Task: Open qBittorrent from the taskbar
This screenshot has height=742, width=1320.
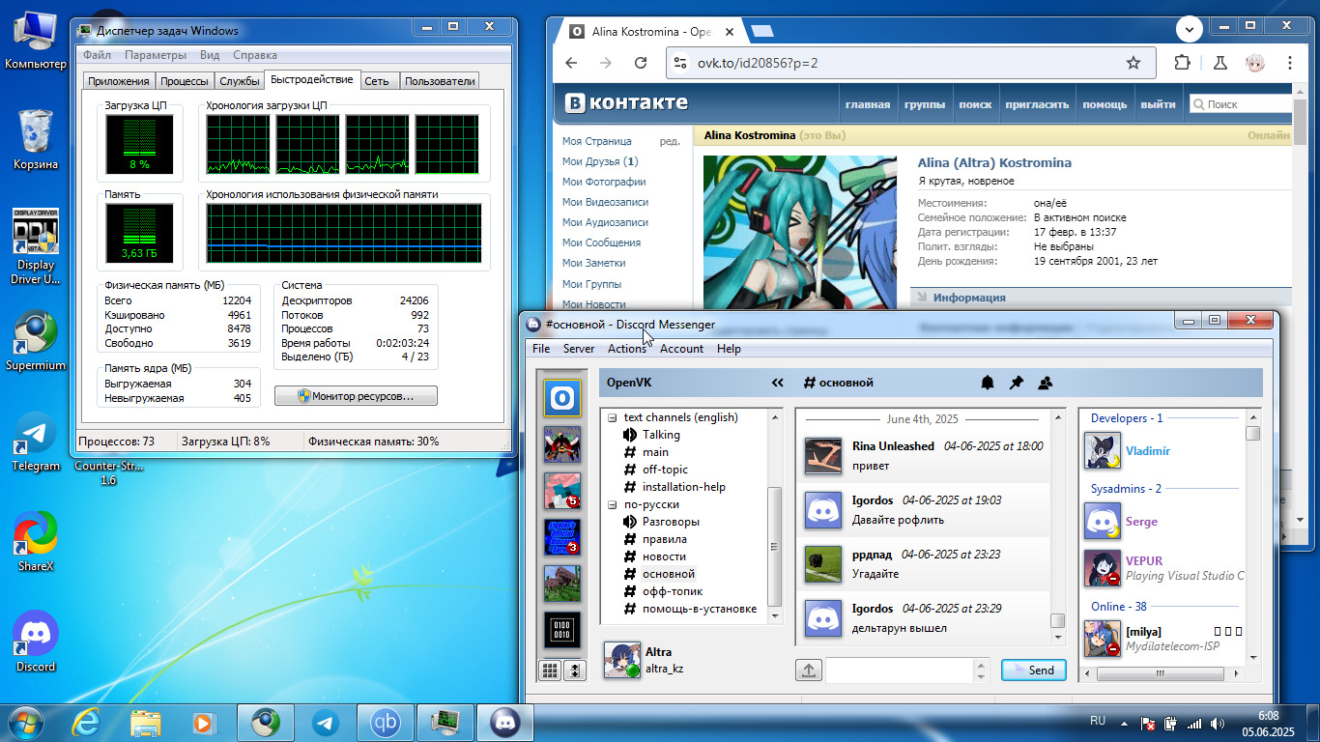Action: (386, 722)
